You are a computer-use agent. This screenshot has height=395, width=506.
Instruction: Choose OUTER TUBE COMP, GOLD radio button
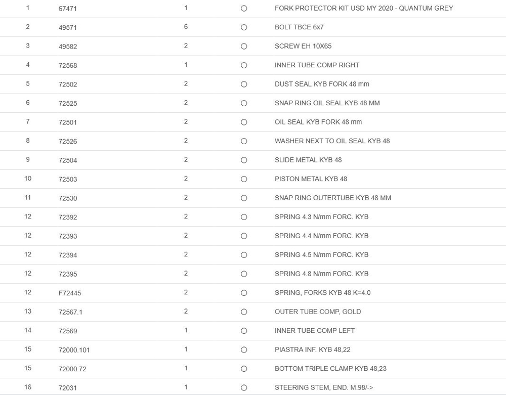tap(244, 312)
